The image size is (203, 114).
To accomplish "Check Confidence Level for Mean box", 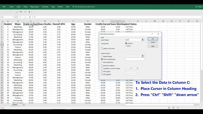I will point(102,68).
